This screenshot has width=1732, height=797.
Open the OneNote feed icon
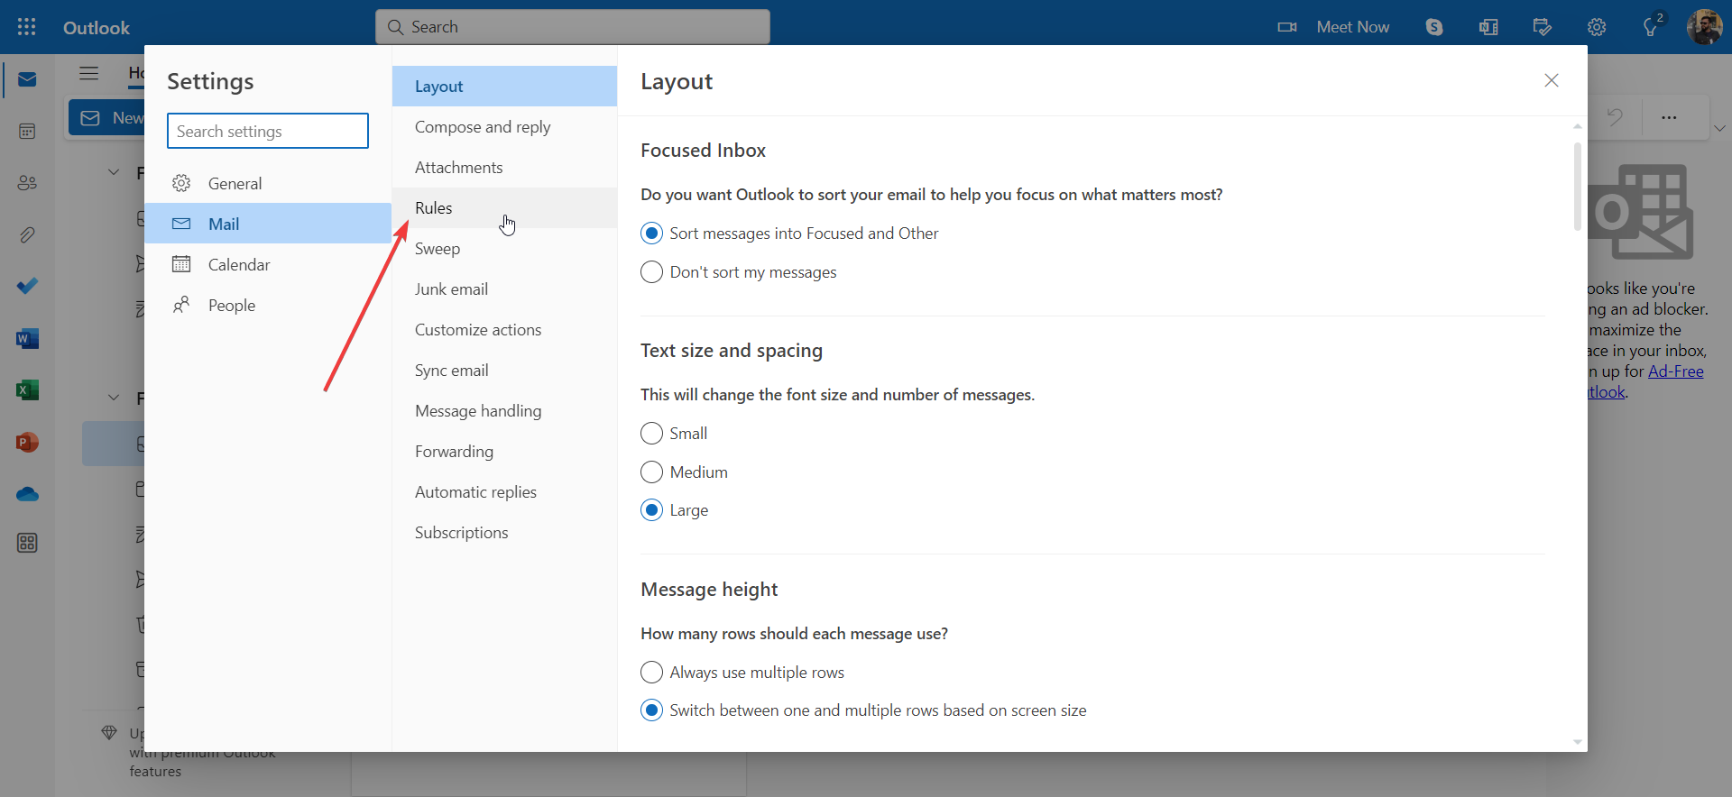(1488, 27)
